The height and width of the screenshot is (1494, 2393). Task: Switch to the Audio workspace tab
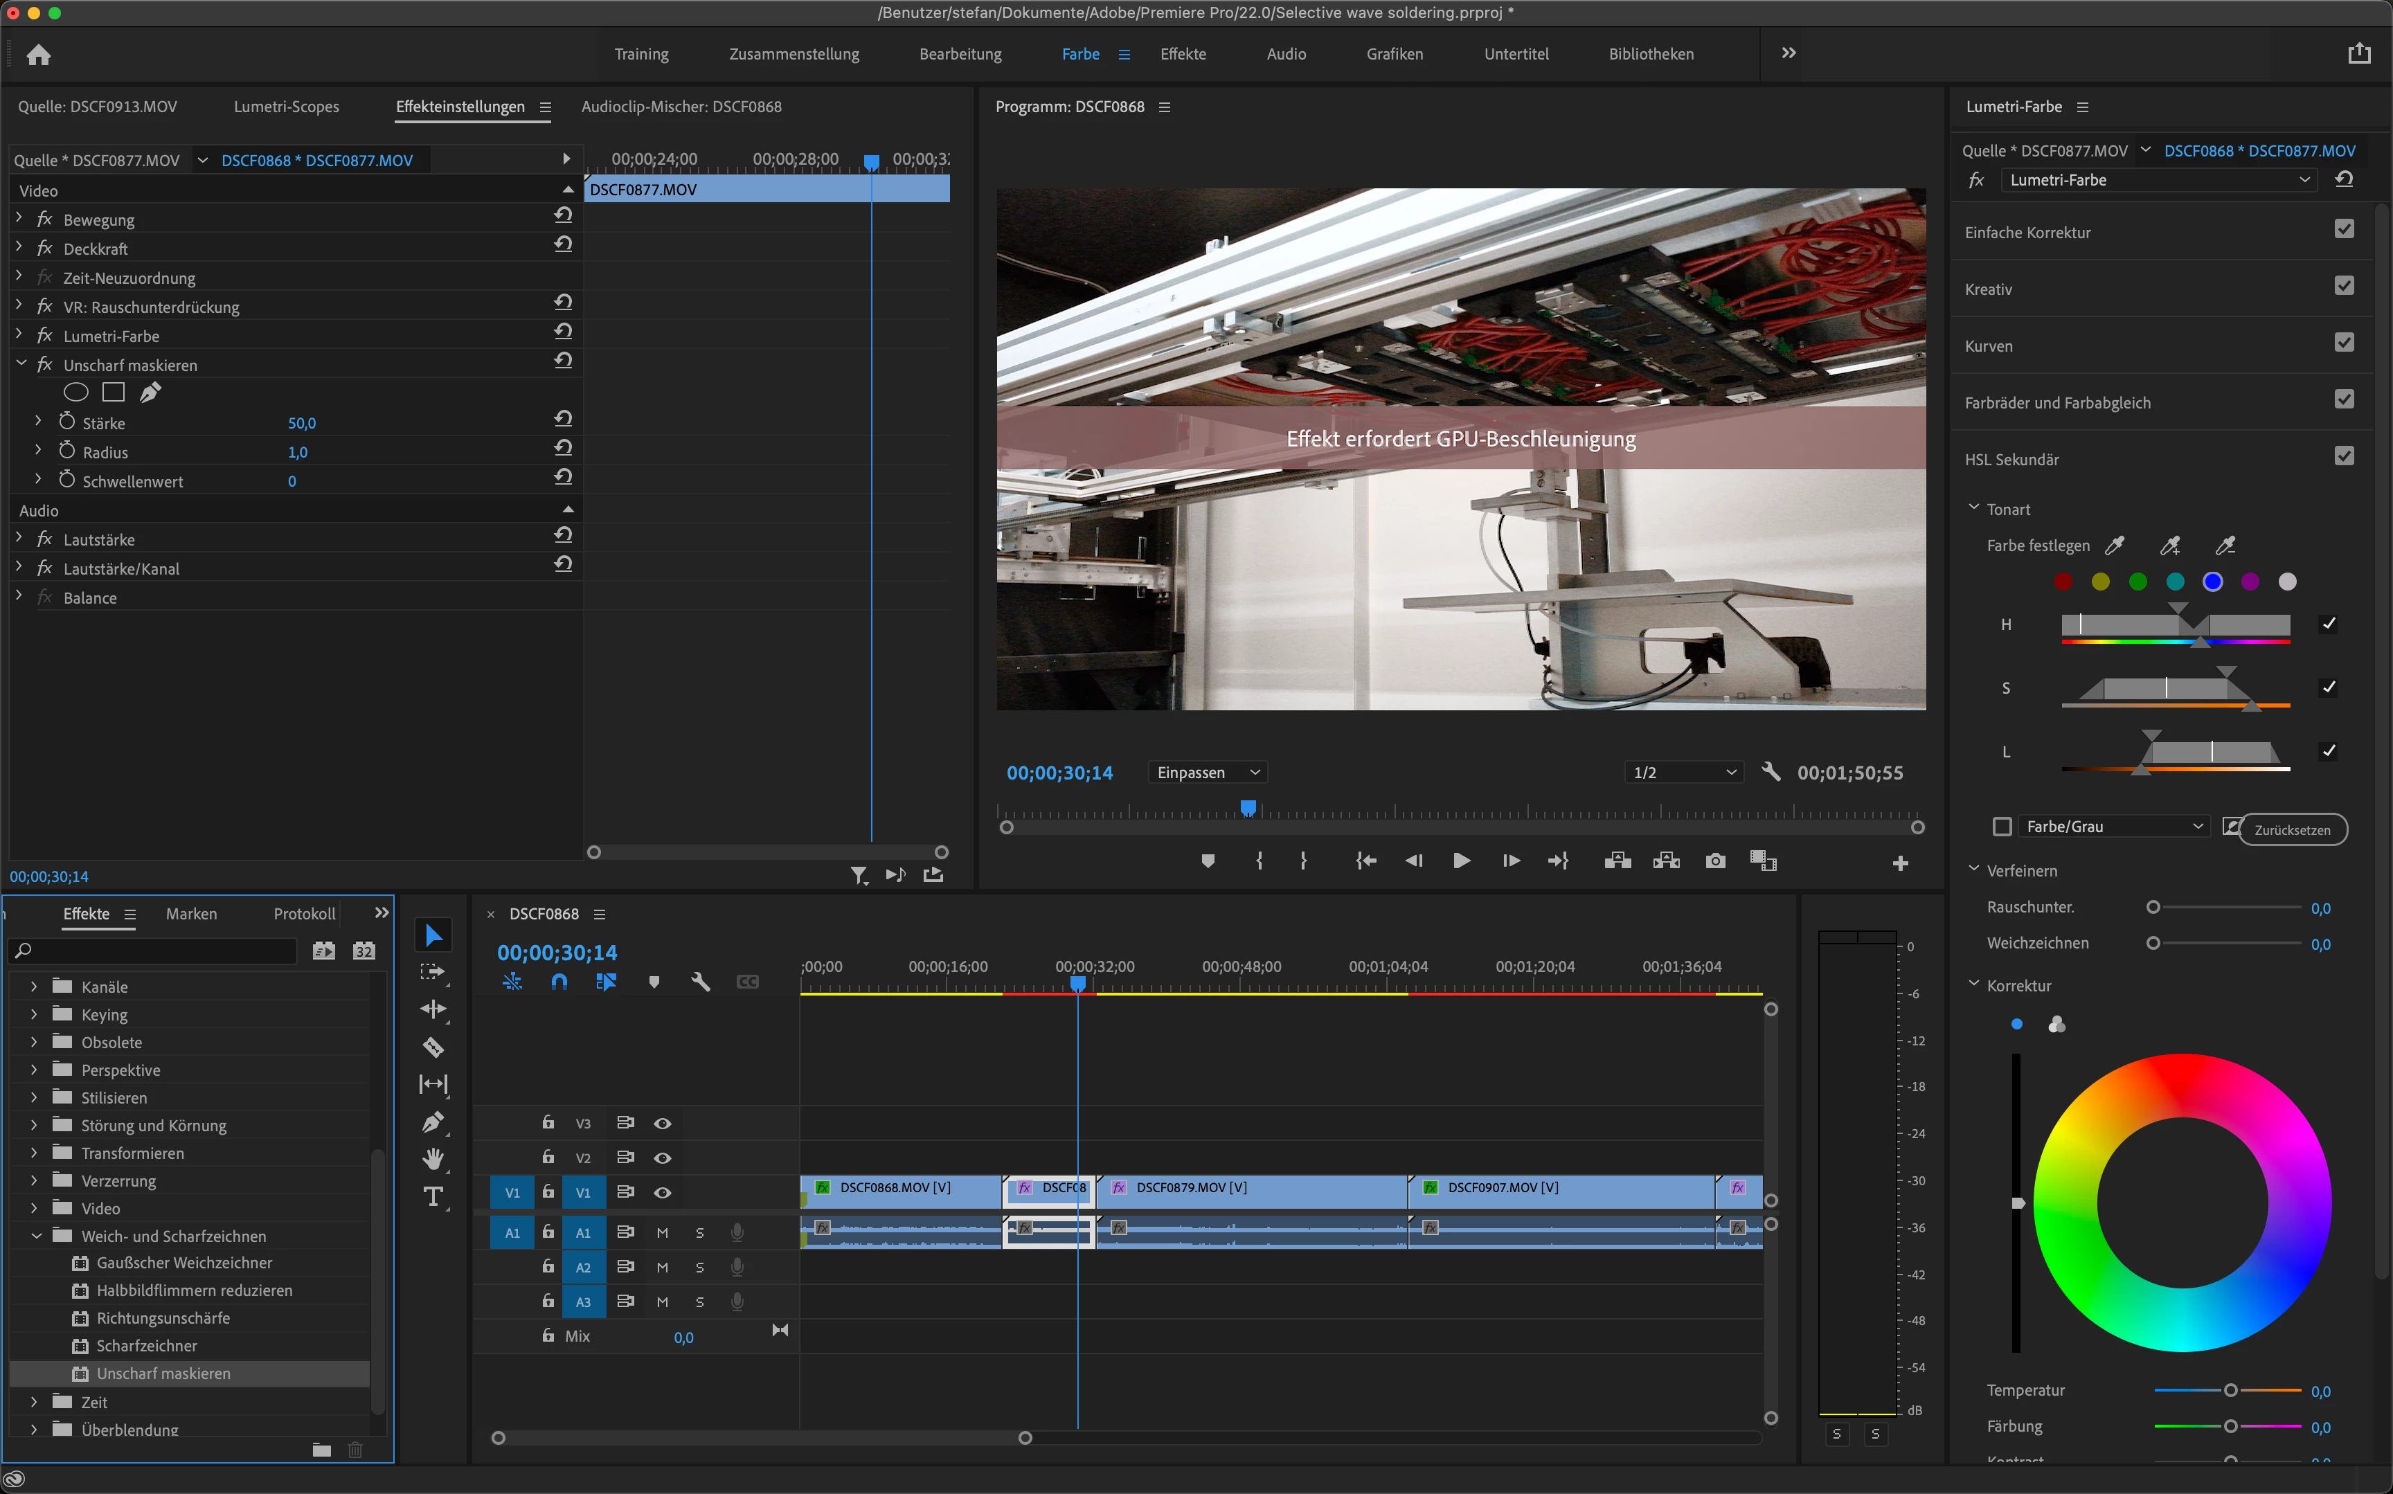(x=1285, y=54)
